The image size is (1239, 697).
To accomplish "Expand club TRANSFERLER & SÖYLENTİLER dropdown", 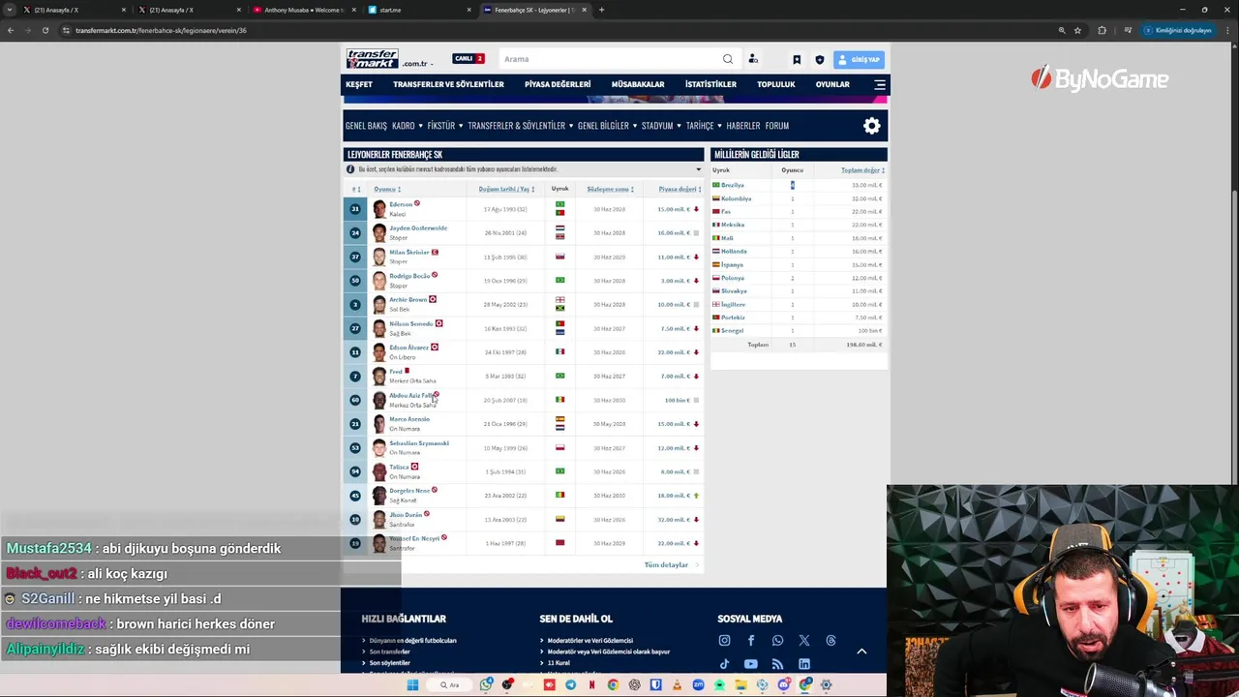I will click(x=521, y=125).
